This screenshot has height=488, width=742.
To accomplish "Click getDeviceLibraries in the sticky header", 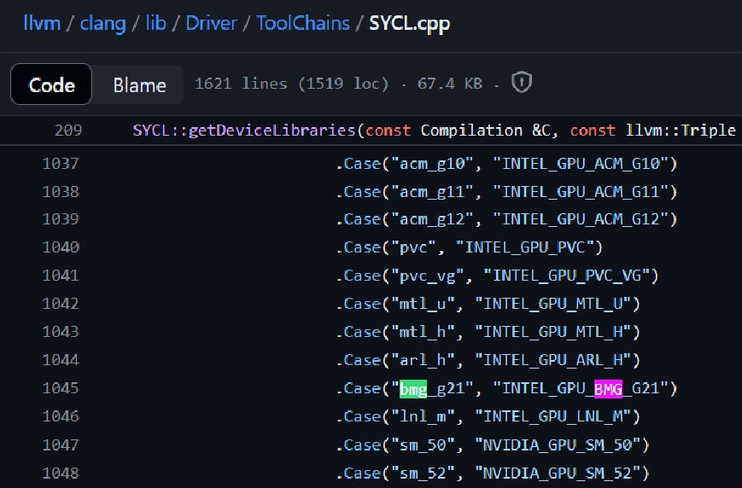I will tap(272, 130).
